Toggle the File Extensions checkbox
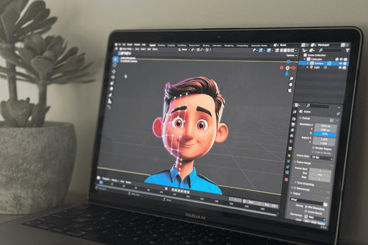Screen dimensions: 368x245 point(306,207)
